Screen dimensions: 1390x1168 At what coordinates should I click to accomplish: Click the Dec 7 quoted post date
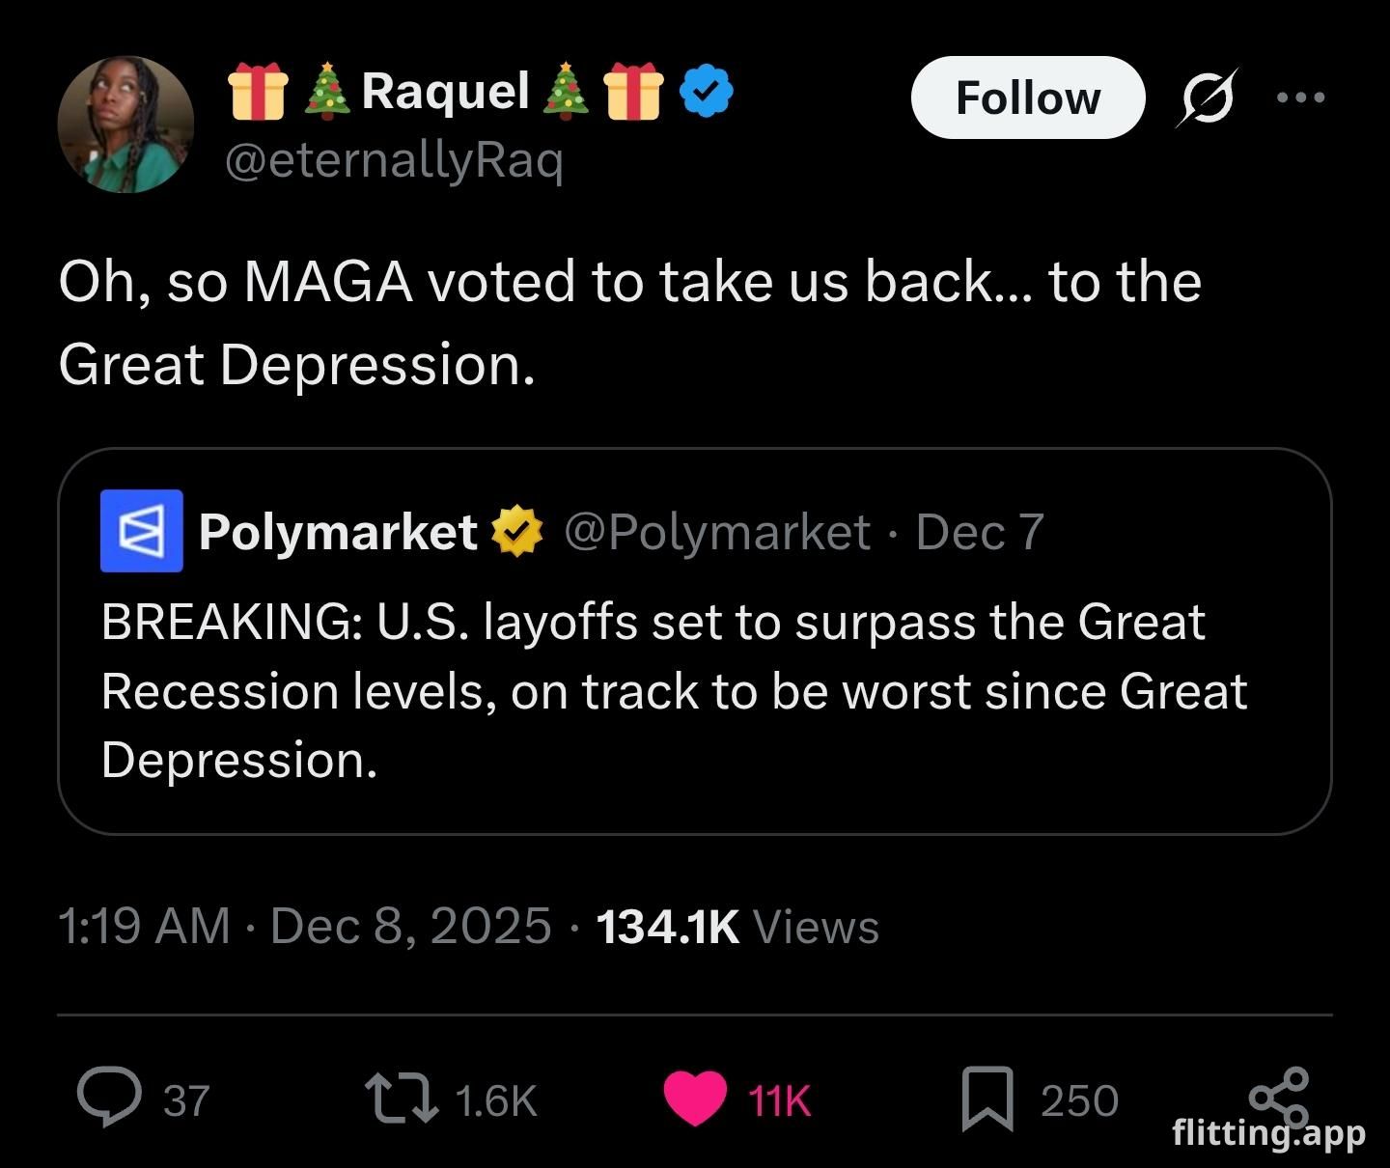tap(980, 532)
